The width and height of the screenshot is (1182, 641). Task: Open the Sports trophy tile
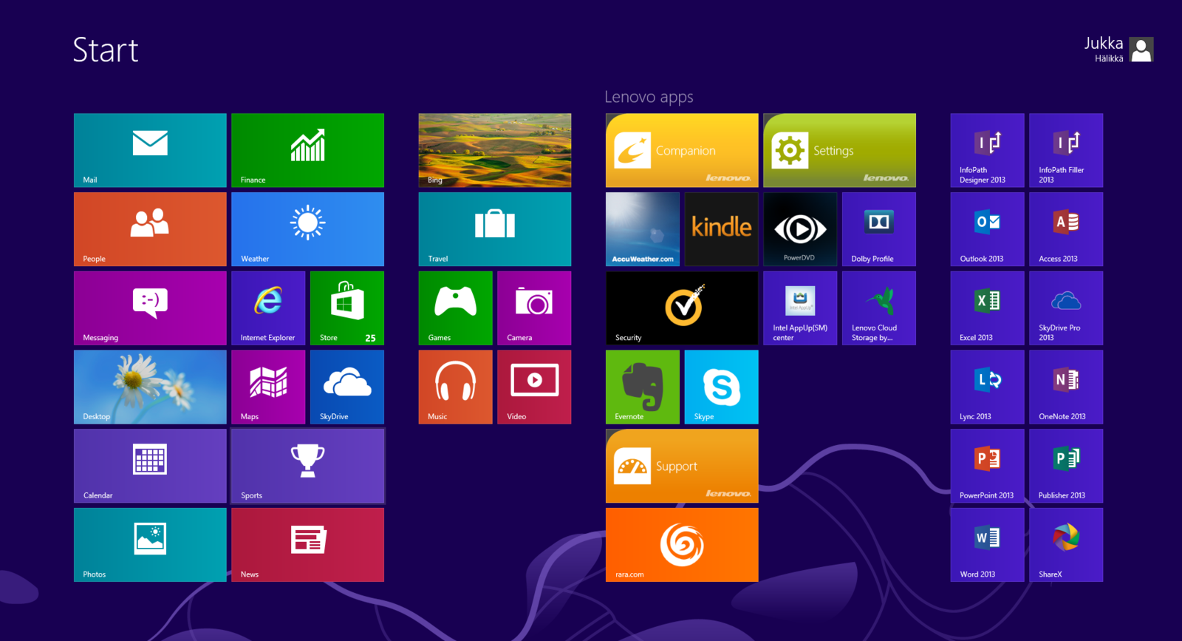coord(307,466)
